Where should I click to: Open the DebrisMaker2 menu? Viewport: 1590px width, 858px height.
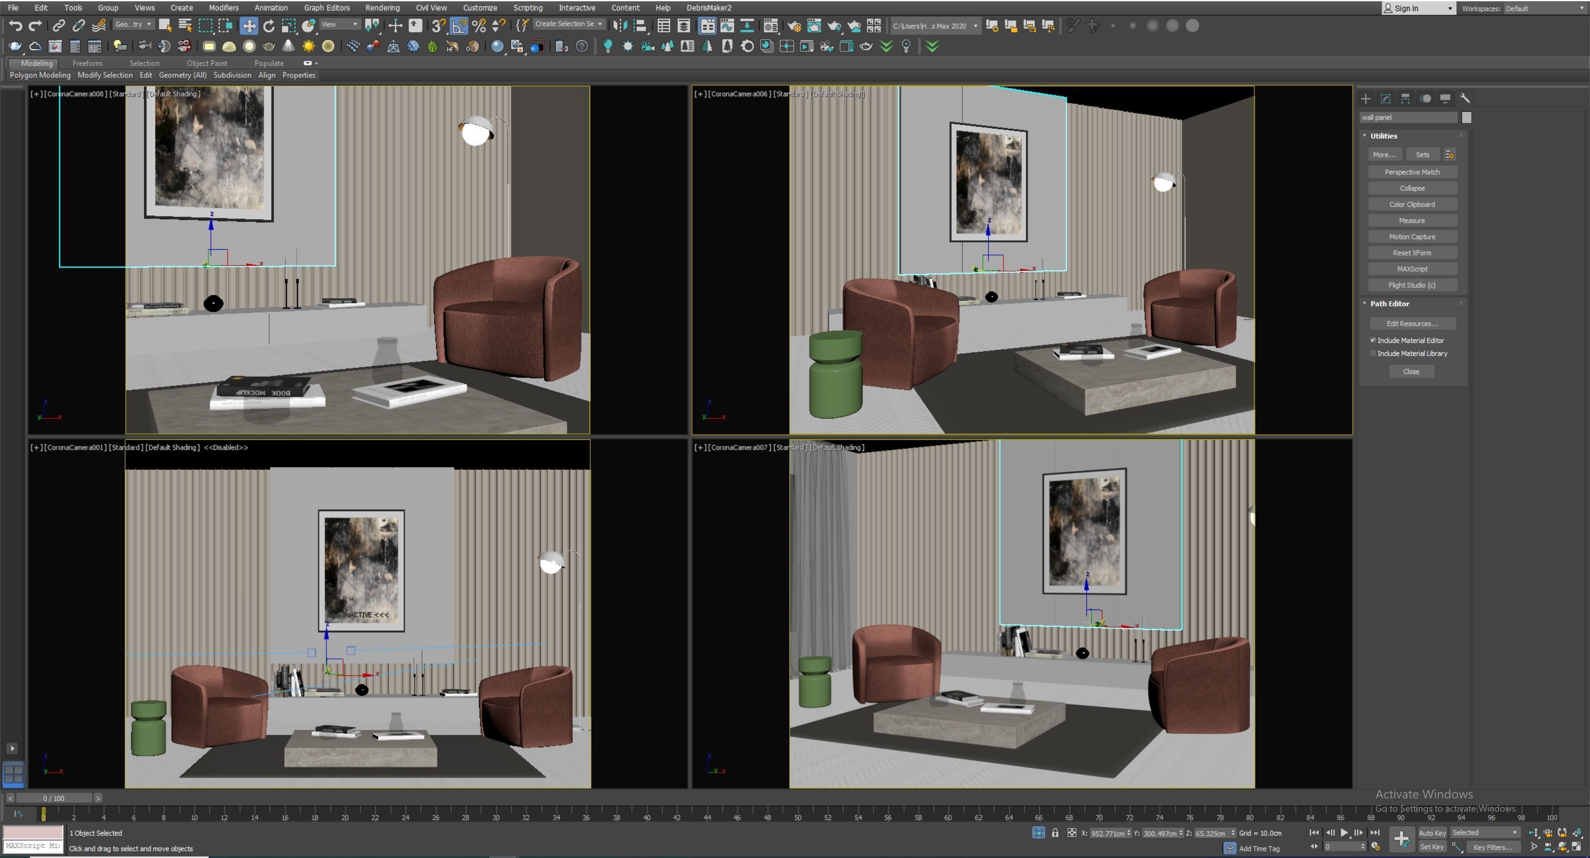pyautogui.click(x=708, y=8)
